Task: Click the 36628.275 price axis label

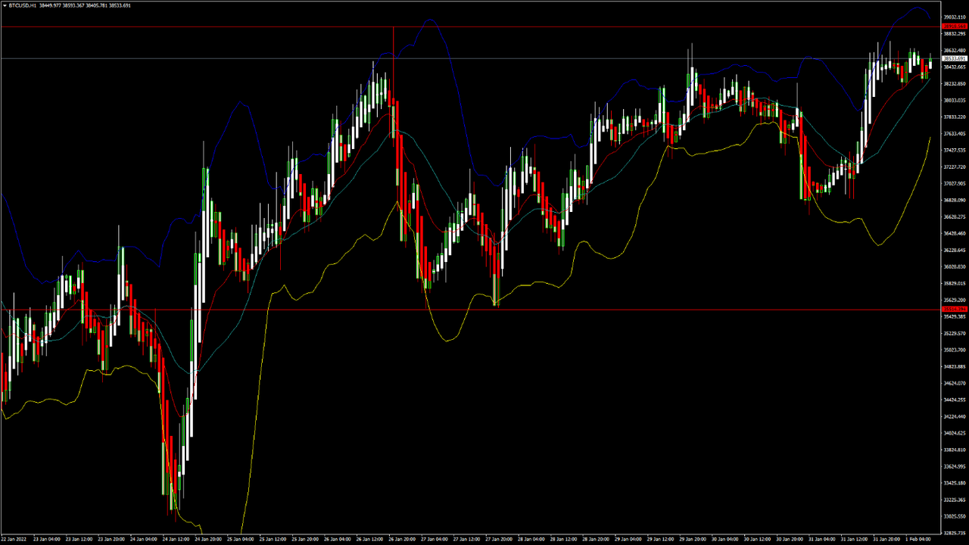Action: coord(954,216)
